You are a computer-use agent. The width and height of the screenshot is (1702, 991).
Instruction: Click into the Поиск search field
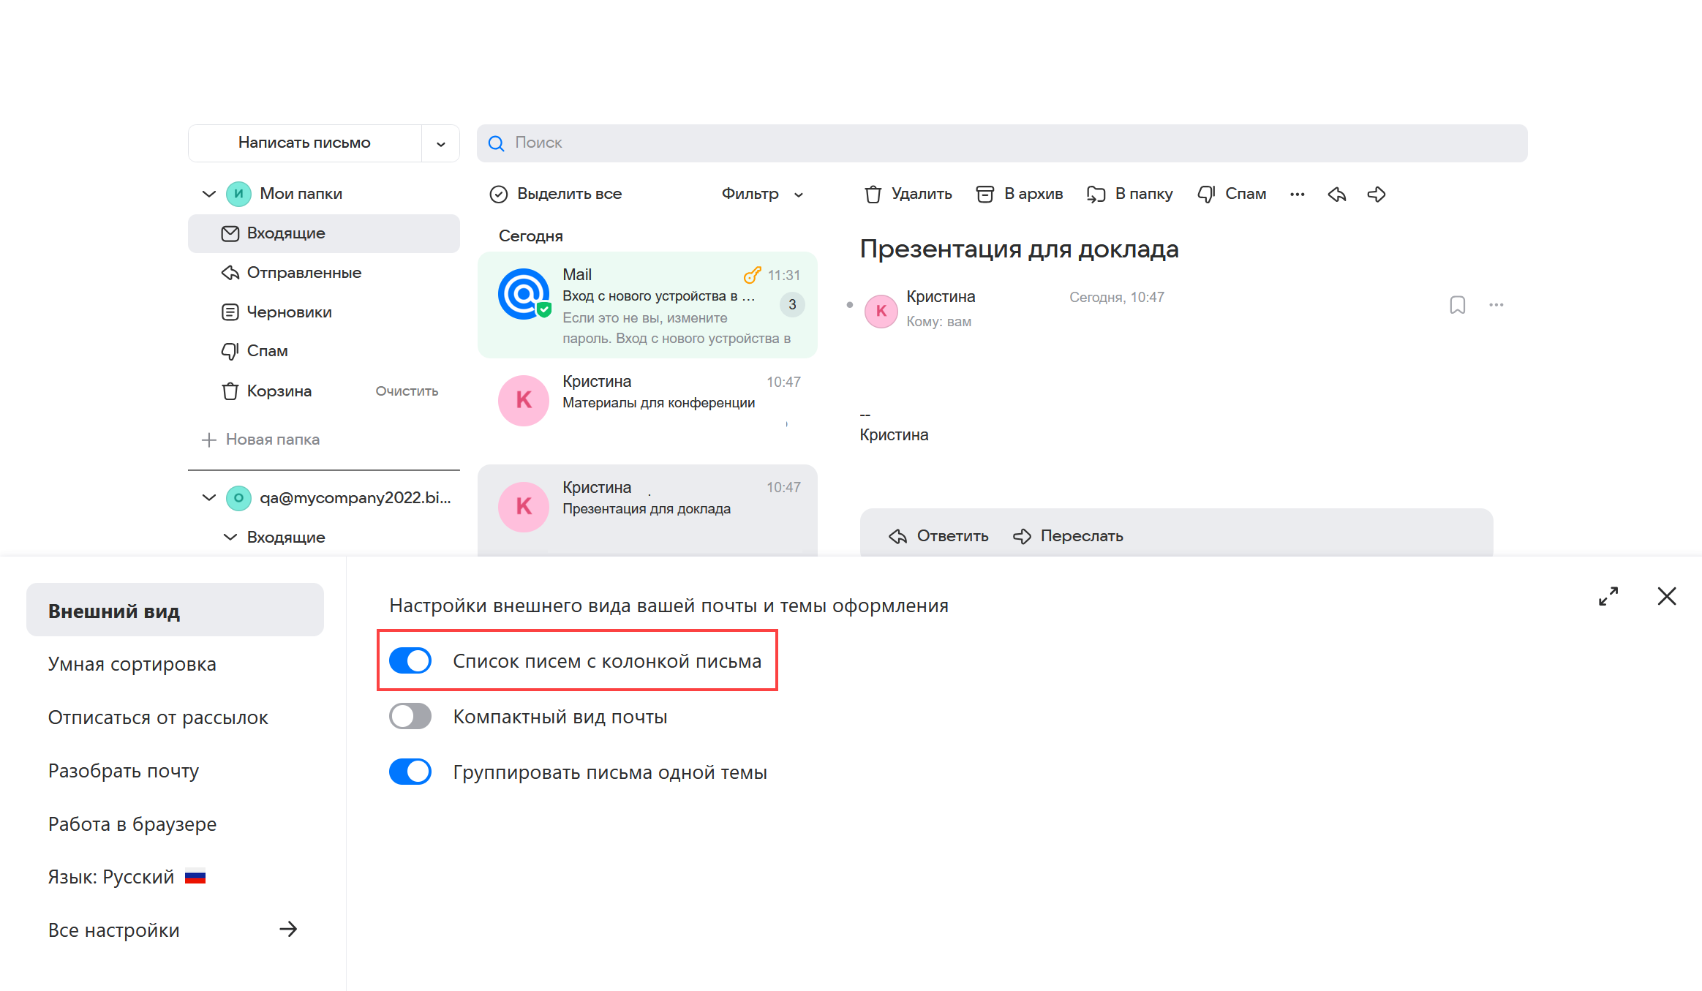tap(1002, 143)
